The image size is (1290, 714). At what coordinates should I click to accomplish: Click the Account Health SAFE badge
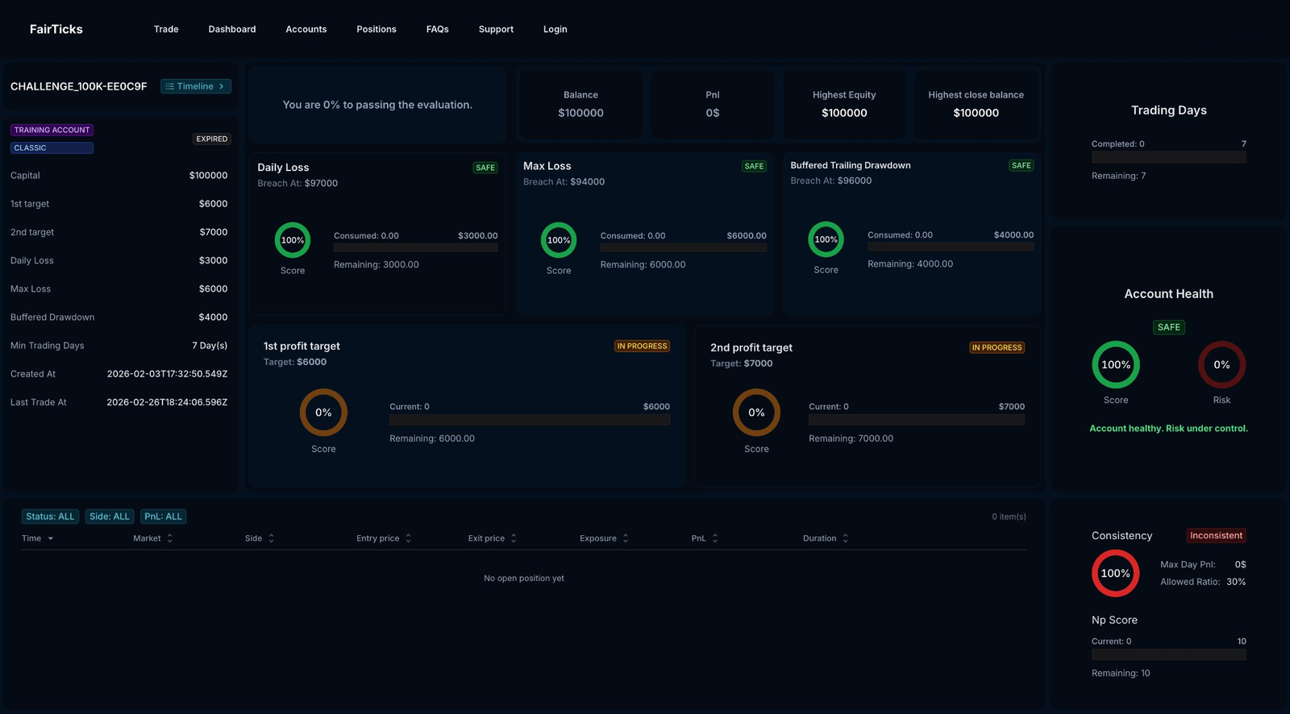click(1169, 327)
